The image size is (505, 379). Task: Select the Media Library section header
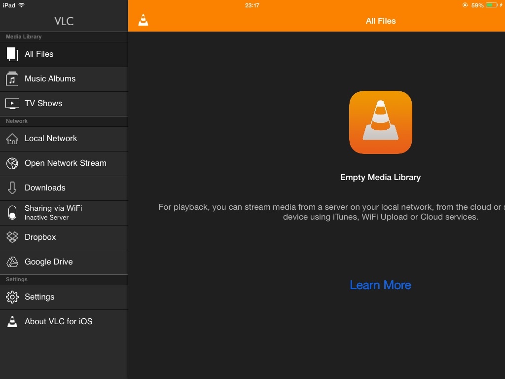tap(23, 37)
